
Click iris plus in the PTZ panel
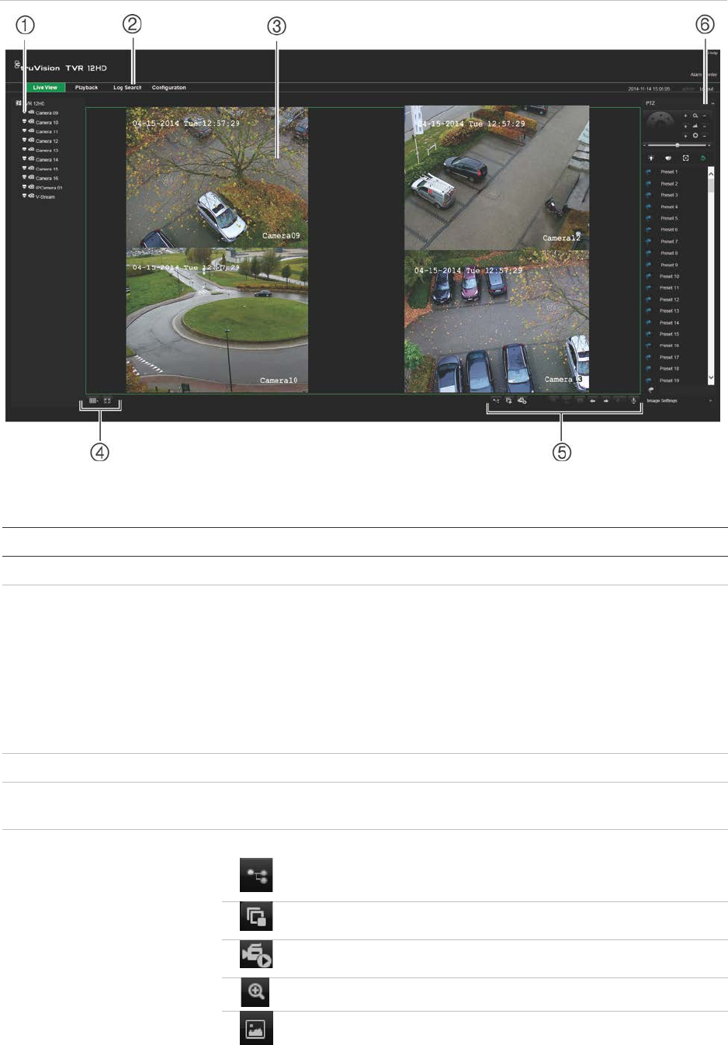(x=685, y=136)
